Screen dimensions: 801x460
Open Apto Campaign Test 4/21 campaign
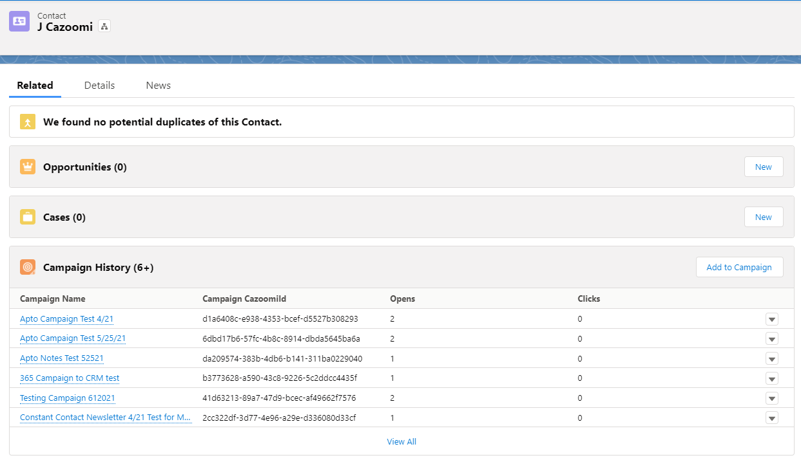click(67, 319)
